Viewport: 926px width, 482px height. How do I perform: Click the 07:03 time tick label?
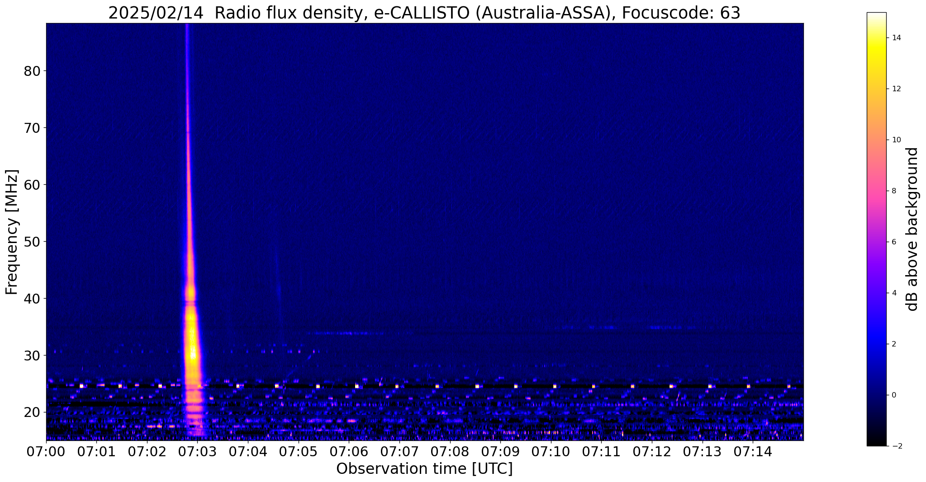(198, 452)
